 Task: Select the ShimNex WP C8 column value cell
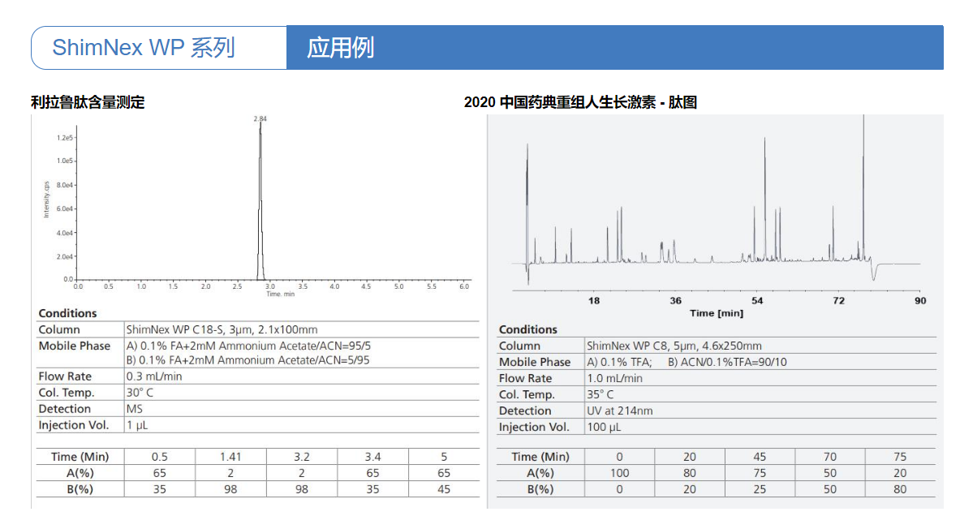tap(674, 346)
